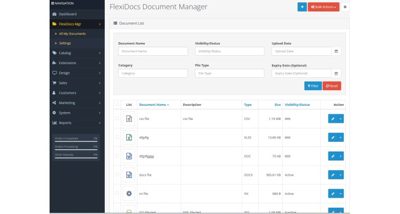Expand the Reports menu chevron
The width and height of the screenshot is (400, 214).
click(x=100, y=123)
